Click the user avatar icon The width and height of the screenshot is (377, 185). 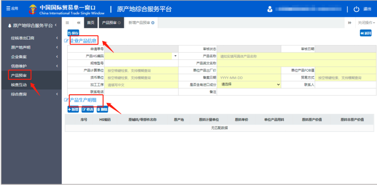269,9
